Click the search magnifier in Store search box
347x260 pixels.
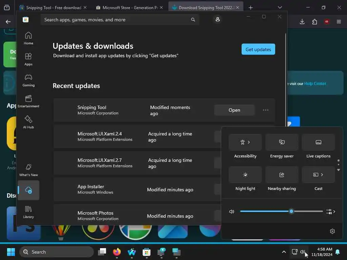pyautogui.click(x=193, y=20)
